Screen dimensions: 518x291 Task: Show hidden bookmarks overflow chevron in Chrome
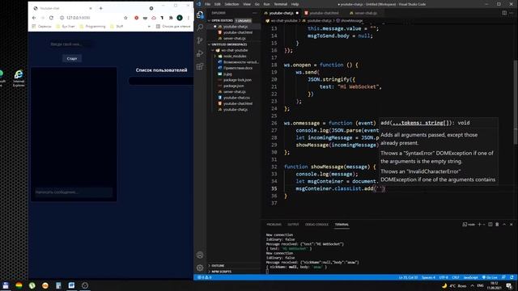(x=149, y=26)
